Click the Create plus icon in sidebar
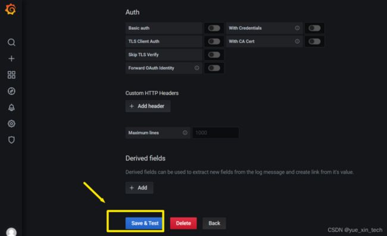Viewport: 387px width, 236px height. pos(11,58)
